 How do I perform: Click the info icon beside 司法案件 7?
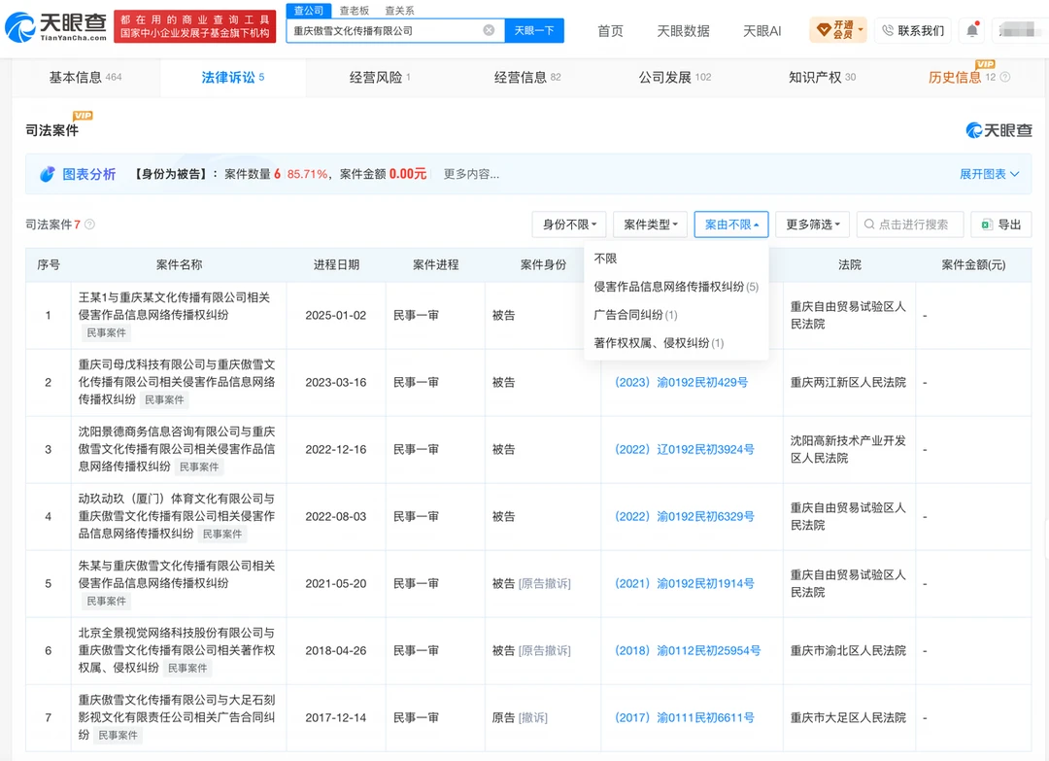[x=89, y=225]
